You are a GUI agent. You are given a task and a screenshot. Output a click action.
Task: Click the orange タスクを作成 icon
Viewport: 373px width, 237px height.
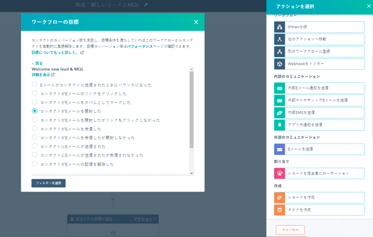click(280, 210)
